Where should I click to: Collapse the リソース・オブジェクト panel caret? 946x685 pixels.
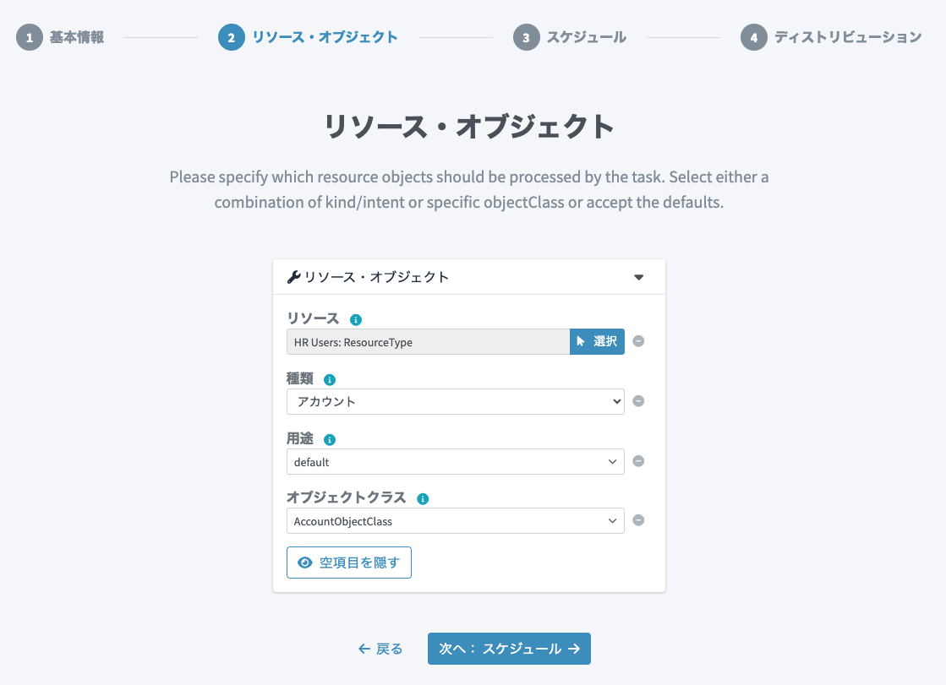(639, 277)
